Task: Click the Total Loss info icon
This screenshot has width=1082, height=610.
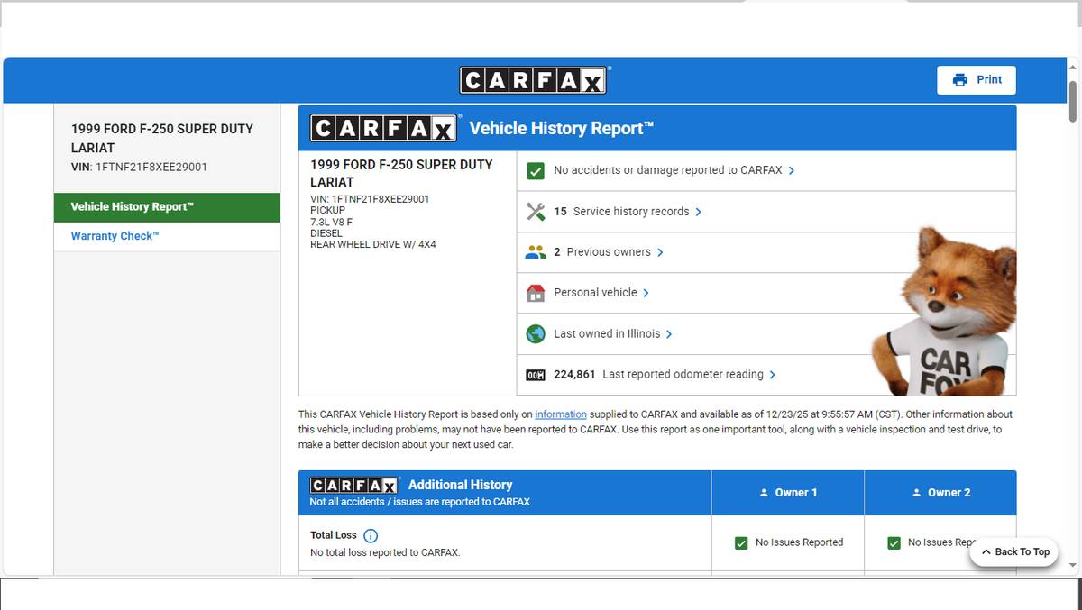Action: pos(371,535)
